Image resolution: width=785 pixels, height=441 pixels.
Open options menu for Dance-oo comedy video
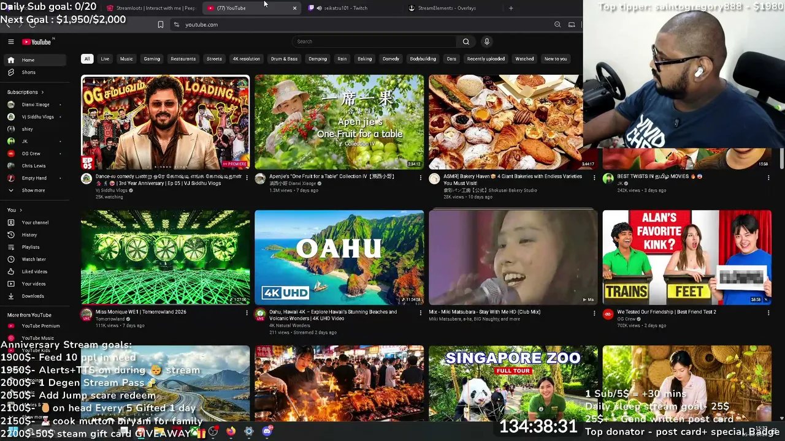click(247, 178)
